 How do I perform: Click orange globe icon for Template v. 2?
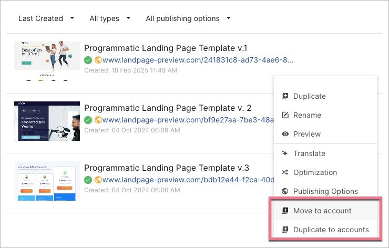[98, 120]
